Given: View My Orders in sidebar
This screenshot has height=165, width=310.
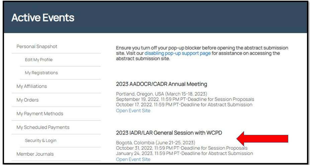Looking at the screenshot, I should 27,100.
